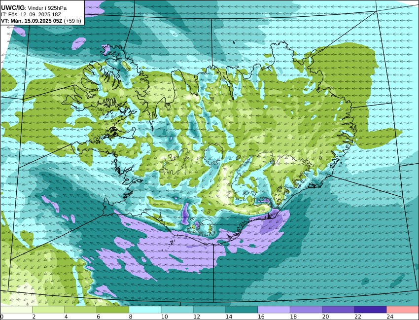Click the legend scale label "8"
Screen dimensions: 419x320
131,317
